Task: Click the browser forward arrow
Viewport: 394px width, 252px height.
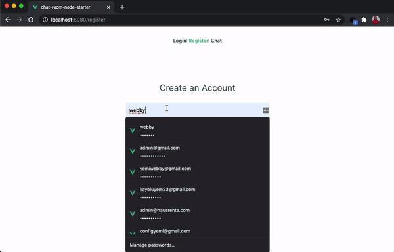Action: 19,20
